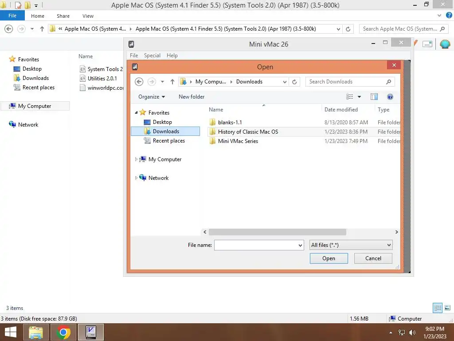Open the Mini vMac Special menu

pyautogui.click(x=152, y=56)
